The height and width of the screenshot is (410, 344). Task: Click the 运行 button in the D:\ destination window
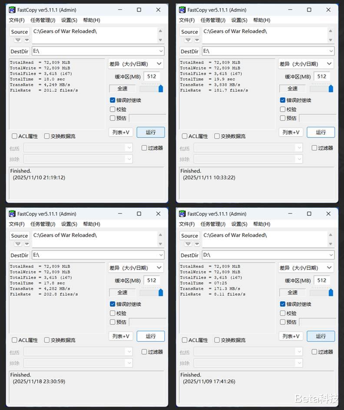[x=321, y=336]
